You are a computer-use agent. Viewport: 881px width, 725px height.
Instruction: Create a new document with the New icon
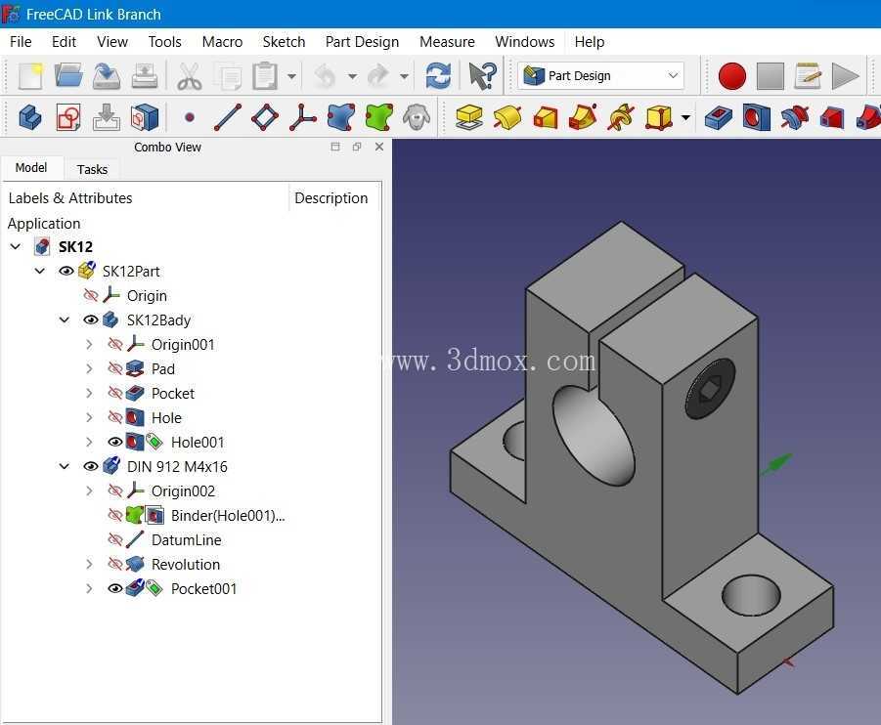tap(30, 76)
